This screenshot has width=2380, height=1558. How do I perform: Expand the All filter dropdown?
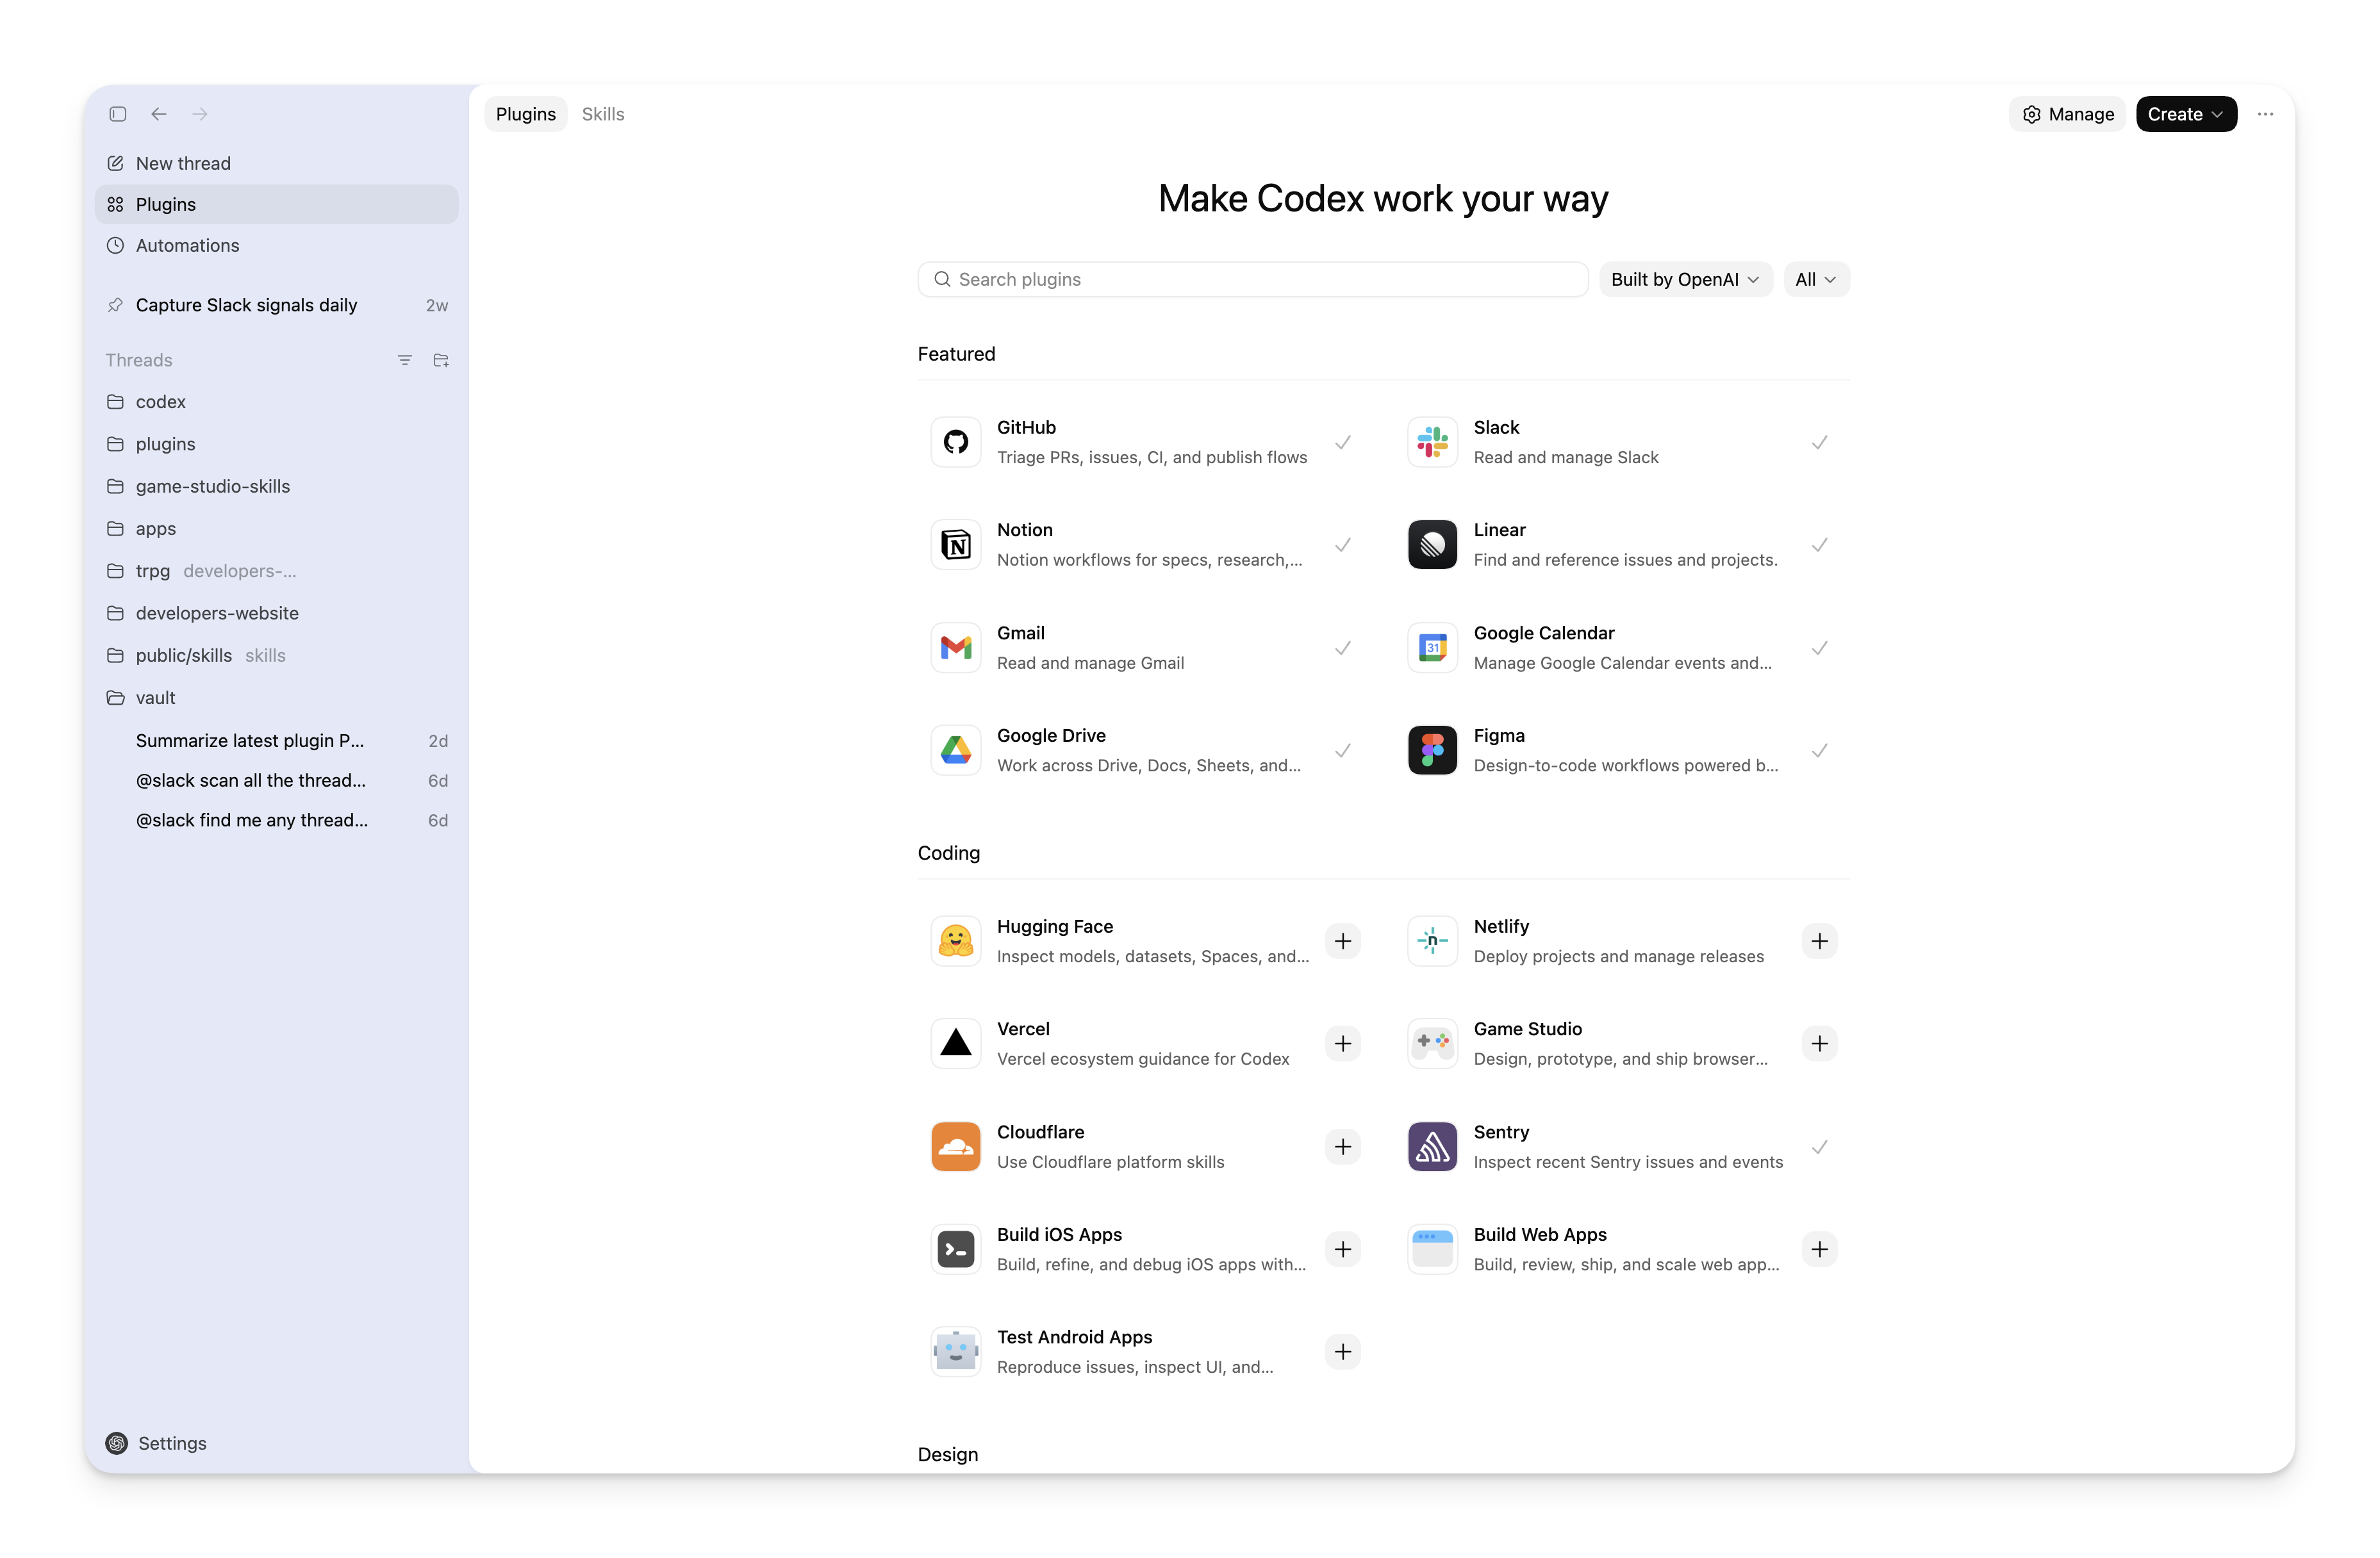pos(1815,279)
